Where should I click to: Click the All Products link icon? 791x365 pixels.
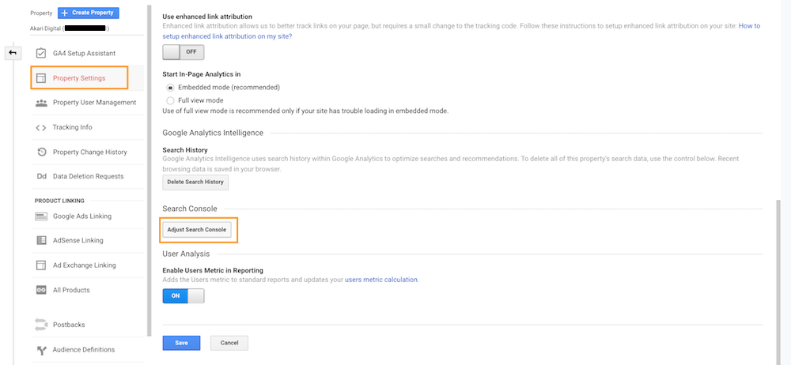tap(41, 290)
